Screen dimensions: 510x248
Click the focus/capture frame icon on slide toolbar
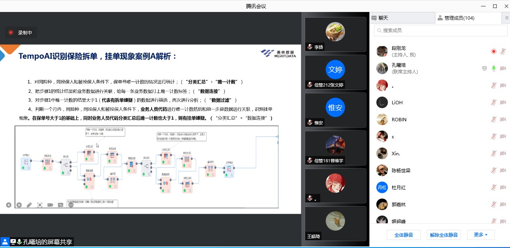point(40,205)
